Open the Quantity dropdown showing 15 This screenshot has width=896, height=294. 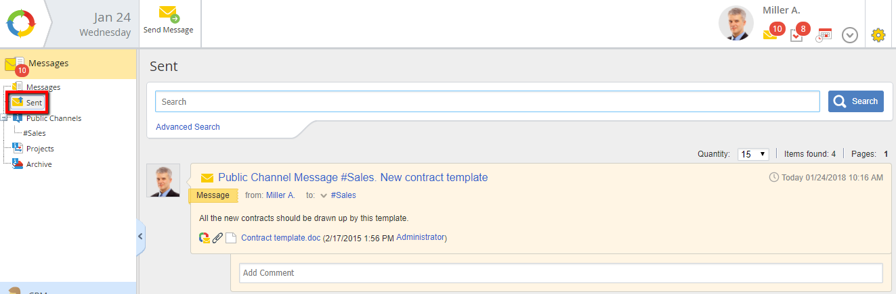pyautogui.click(x=752, y=154)
